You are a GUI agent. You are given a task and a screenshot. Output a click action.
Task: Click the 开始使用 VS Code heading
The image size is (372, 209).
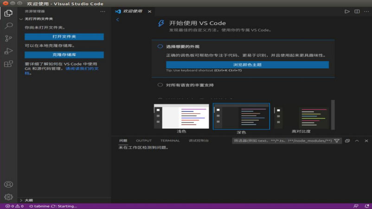[198, 23]
